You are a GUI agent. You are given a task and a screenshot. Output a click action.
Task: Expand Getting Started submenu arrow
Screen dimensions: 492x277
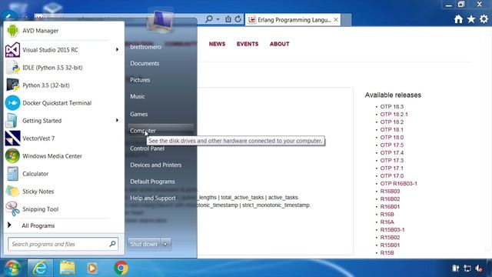point(117,120)
